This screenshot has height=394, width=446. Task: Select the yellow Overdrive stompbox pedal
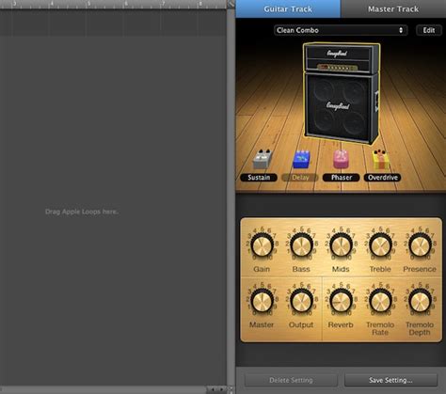pos(381,159)
